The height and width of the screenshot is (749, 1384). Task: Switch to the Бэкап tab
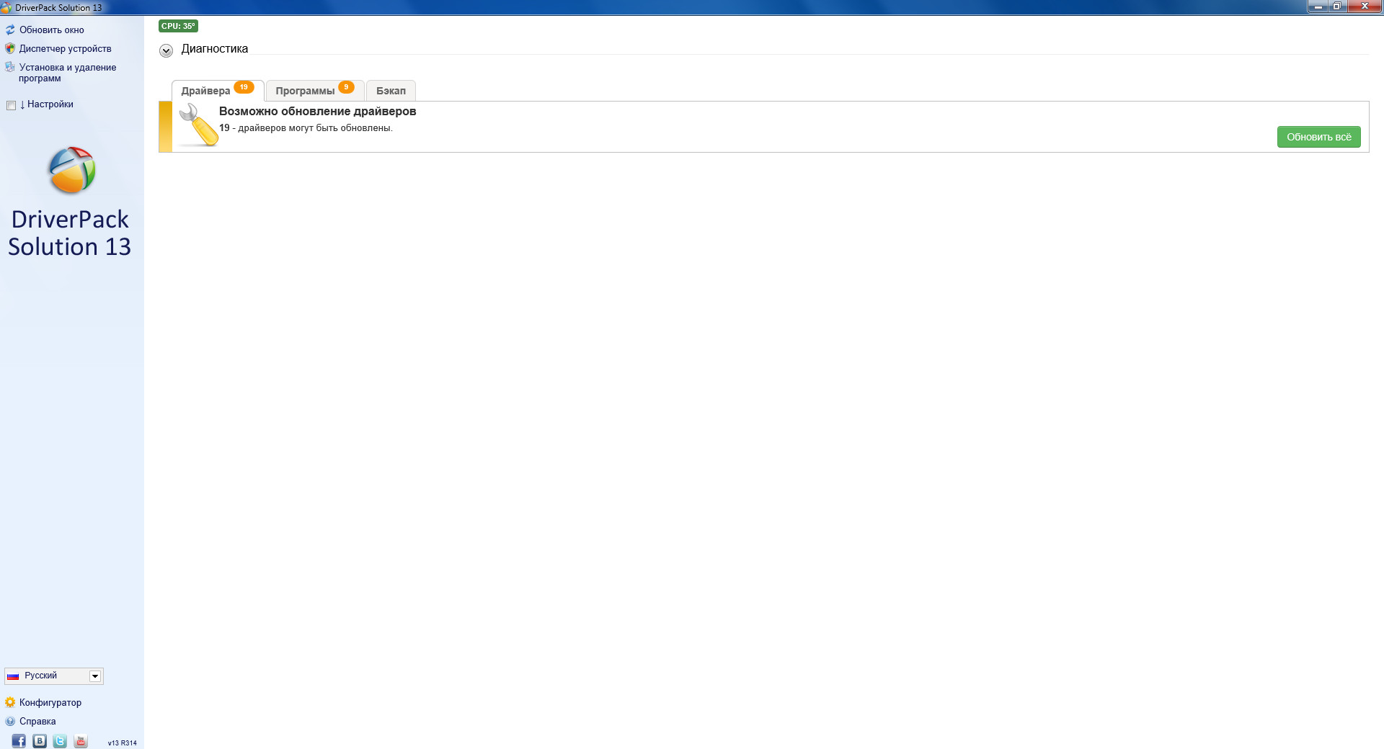click(x=391, y=91)
